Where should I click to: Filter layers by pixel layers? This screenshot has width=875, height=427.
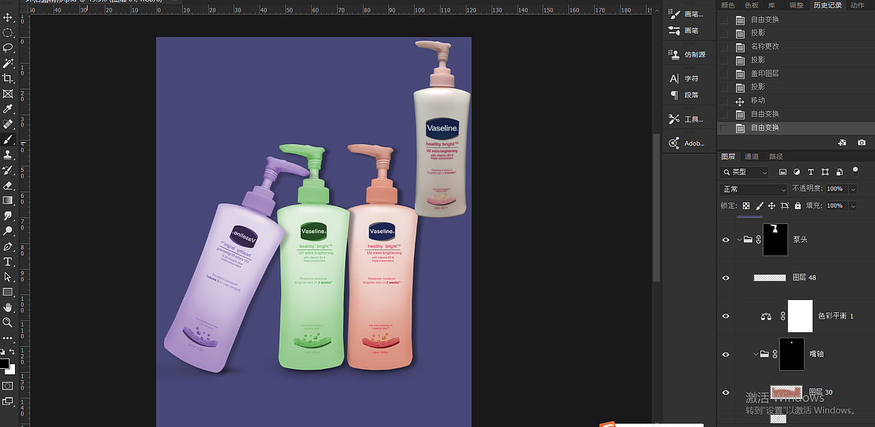tap(783, 172)
